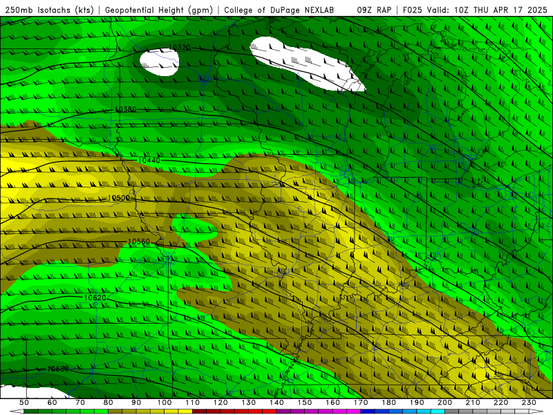Click the right arrow end of the color bar

536,412
